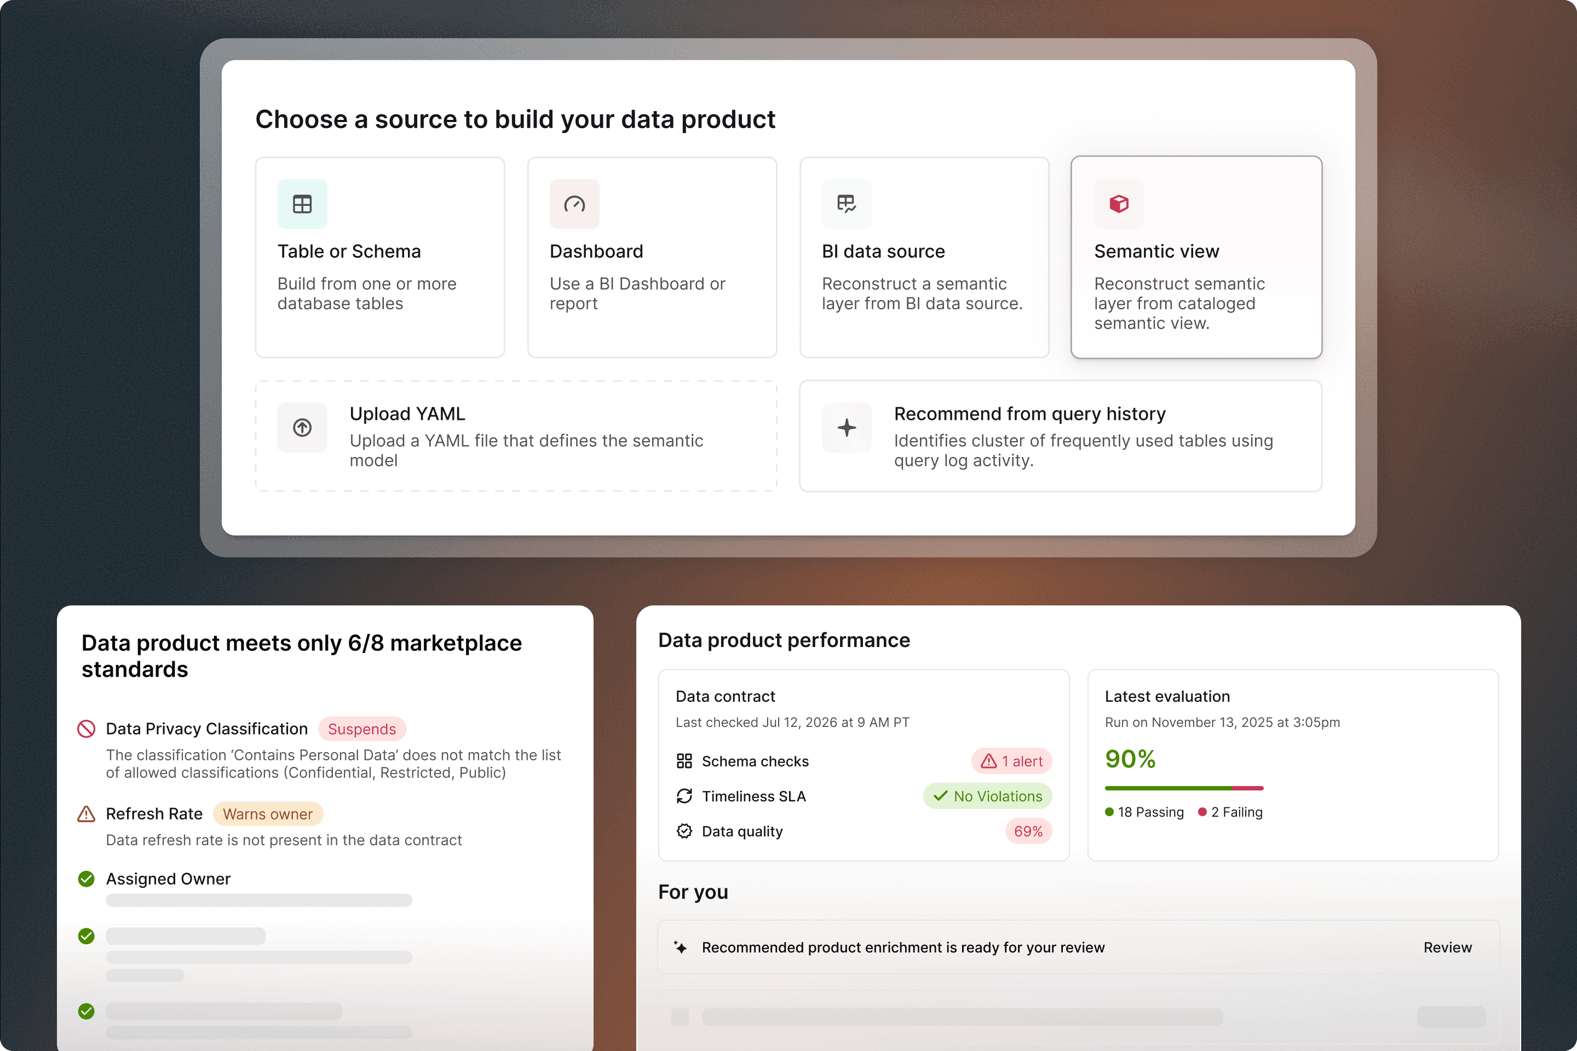The width and height of the screenshot is (1577, 1051).
Task: Click the Upload YAML arrow icon
Action: click(302, 428)
